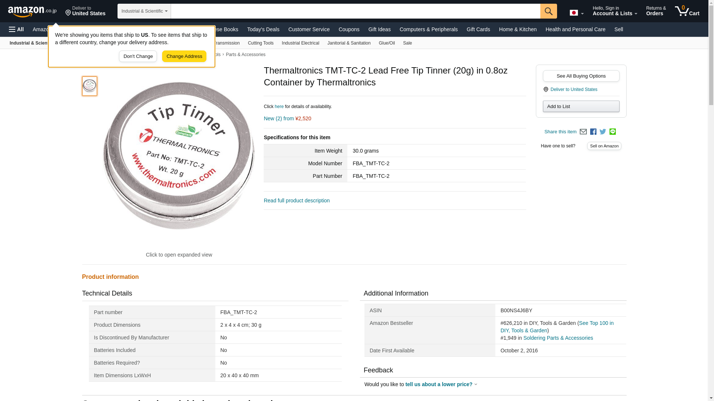Open the language flag dropdown
714x401 pixels.
[x=576, y=13]
